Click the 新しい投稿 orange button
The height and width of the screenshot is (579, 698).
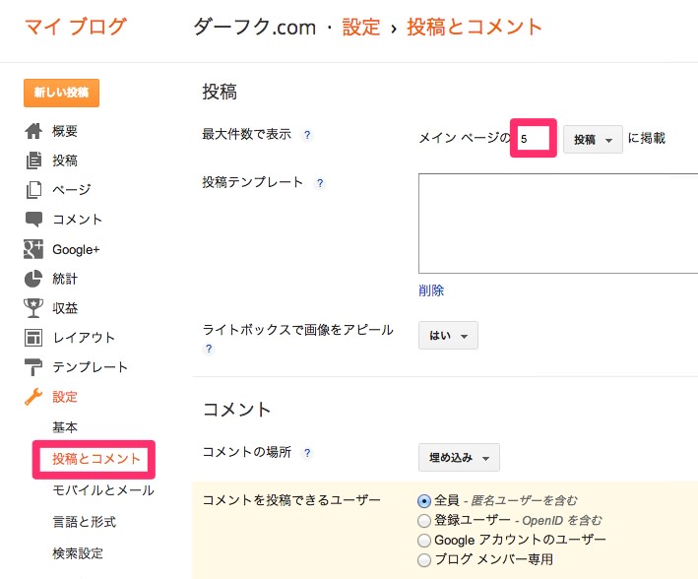click(x=61, y=93)
